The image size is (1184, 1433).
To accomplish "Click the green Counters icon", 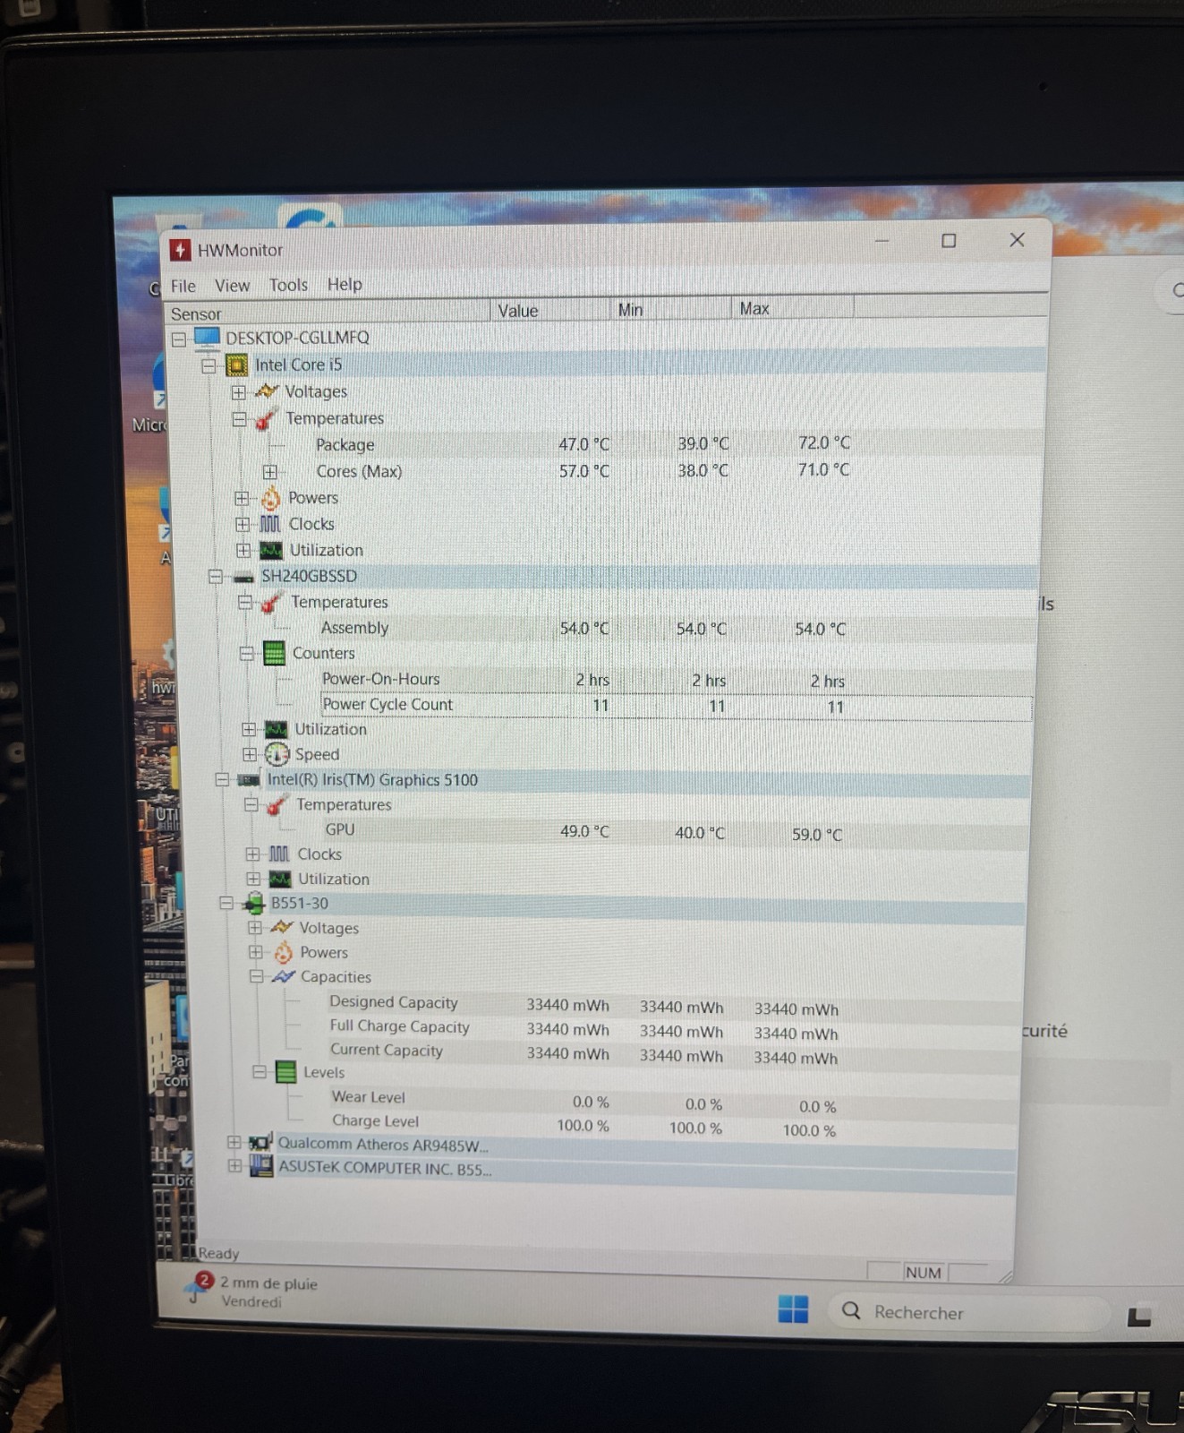I will pos(275,654).
